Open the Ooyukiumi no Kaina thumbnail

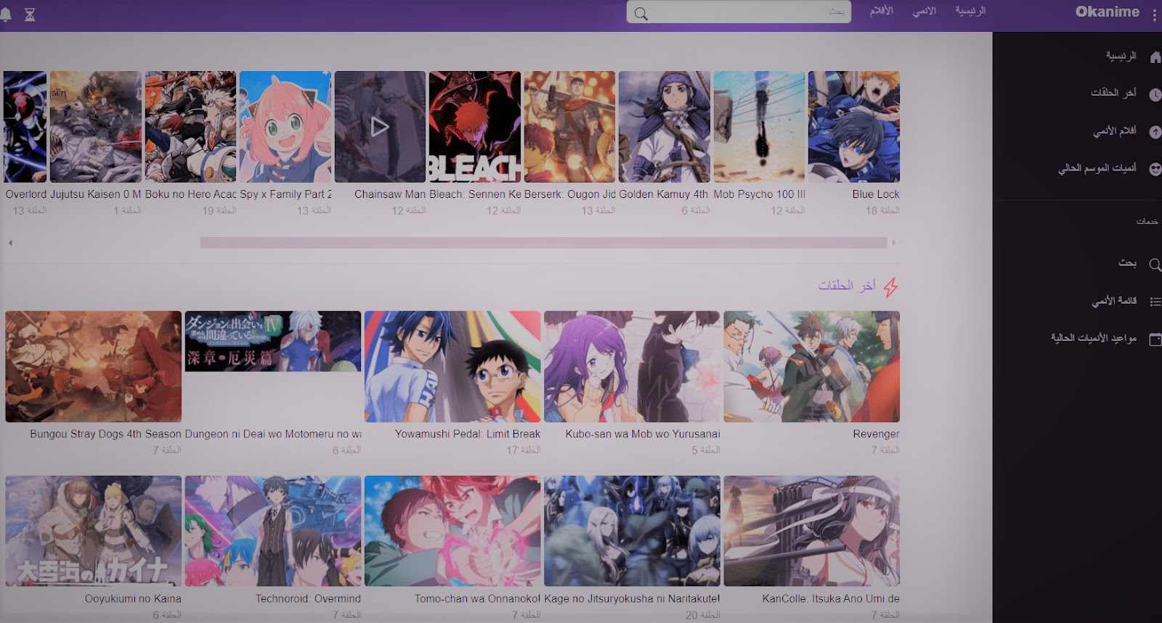(93, 531)
